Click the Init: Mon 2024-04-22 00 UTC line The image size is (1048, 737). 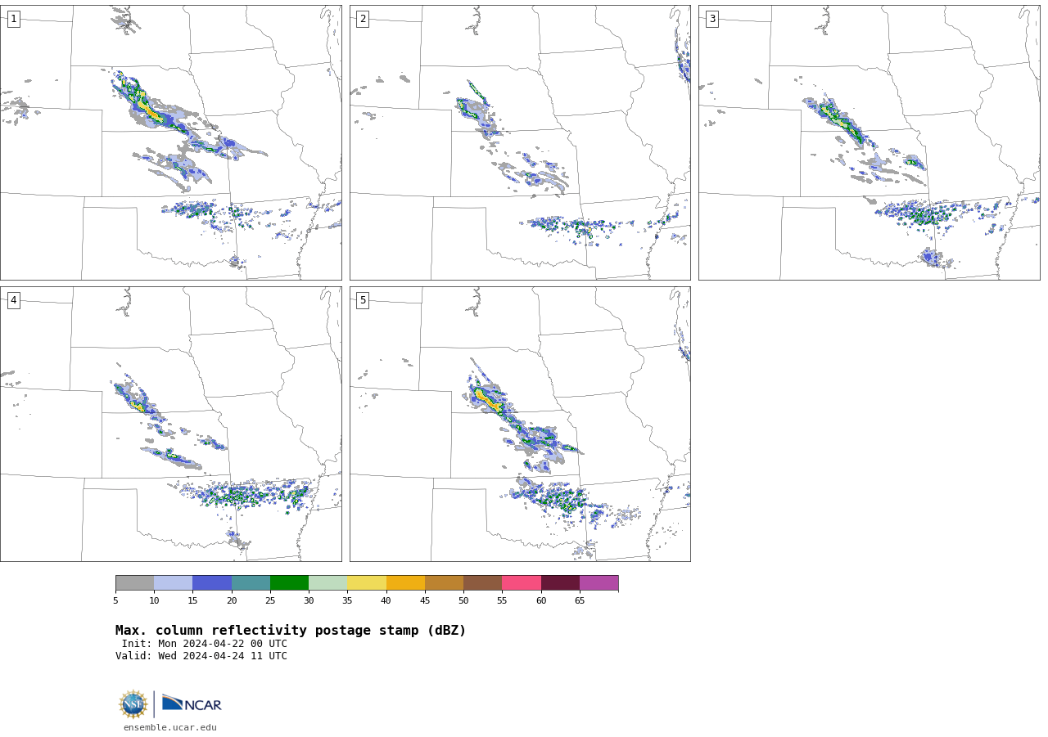[x=204, y=644]
